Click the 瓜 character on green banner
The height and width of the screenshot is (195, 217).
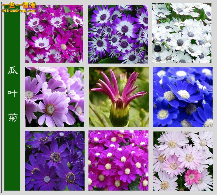(13, 71)
